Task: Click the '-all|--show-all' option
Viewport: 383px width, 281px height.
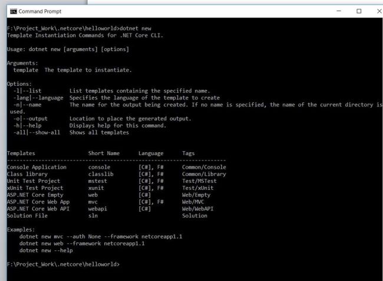Action: (37, 133)
